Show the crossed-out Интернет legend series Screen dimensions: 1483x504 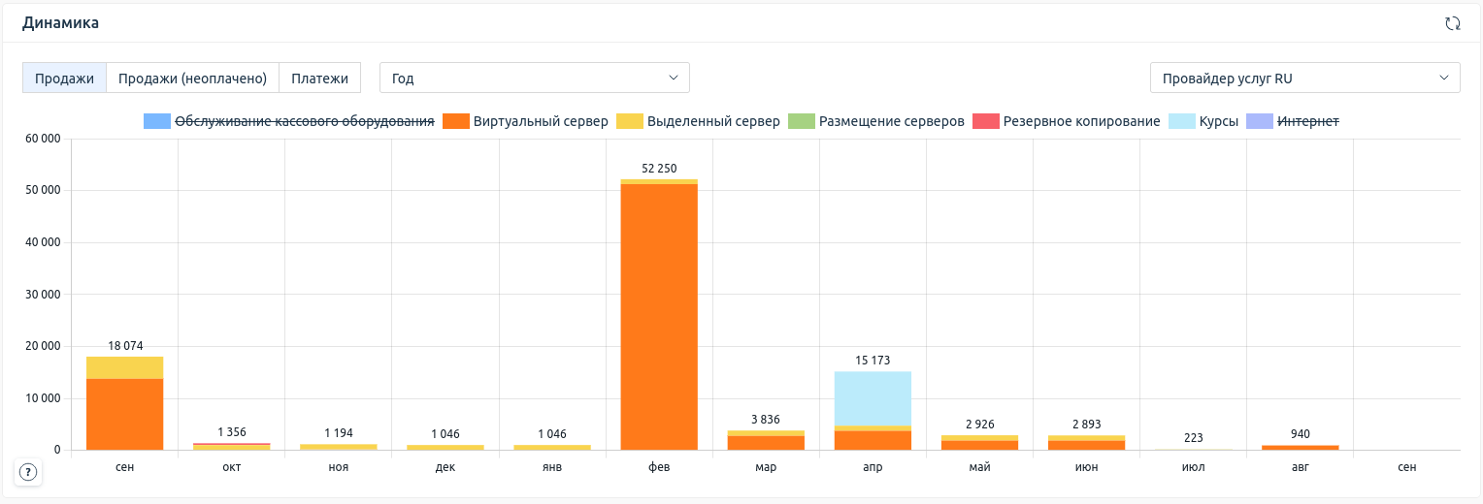(1307, 121)
